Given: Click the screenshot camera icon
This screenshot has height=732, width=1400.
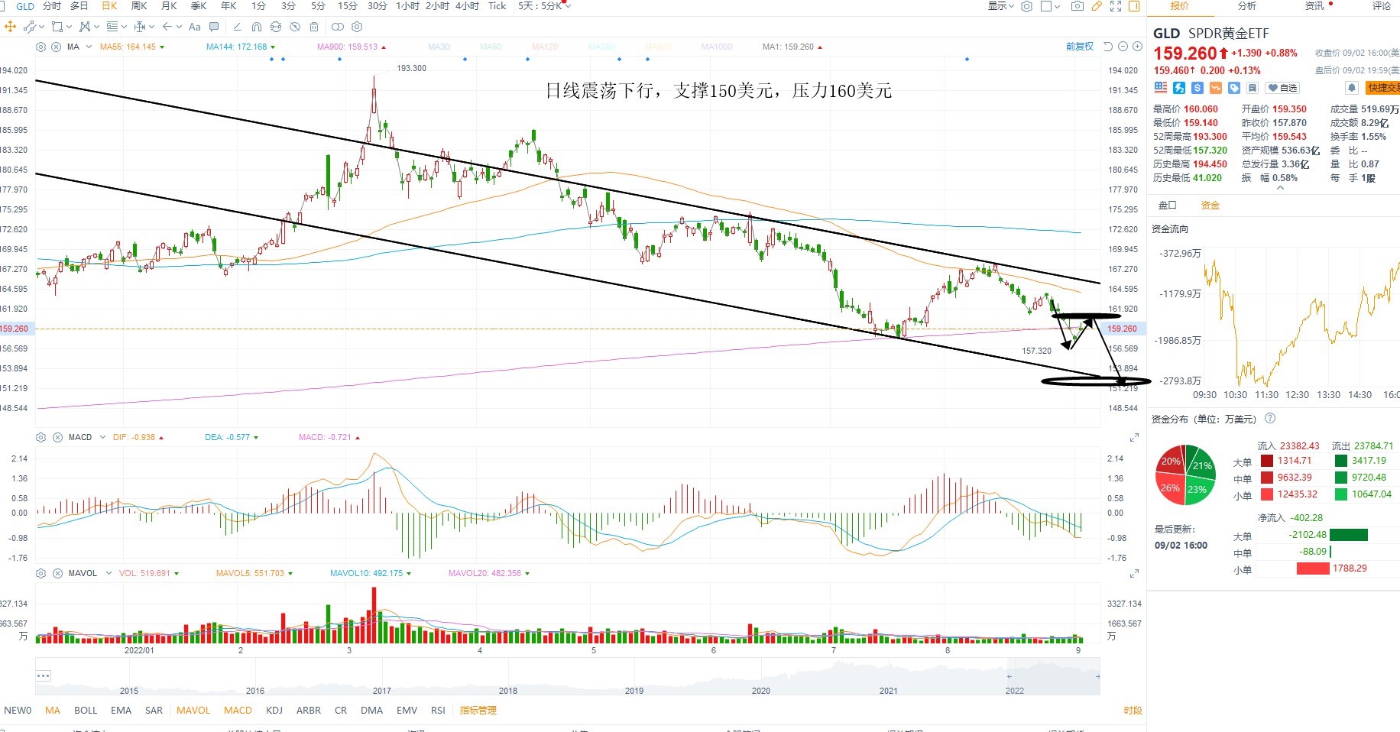Looking at the screenshot, I should tap(1077, 6).
